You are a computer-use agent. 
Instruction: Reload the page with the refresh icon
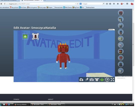[x=78, y=4]
